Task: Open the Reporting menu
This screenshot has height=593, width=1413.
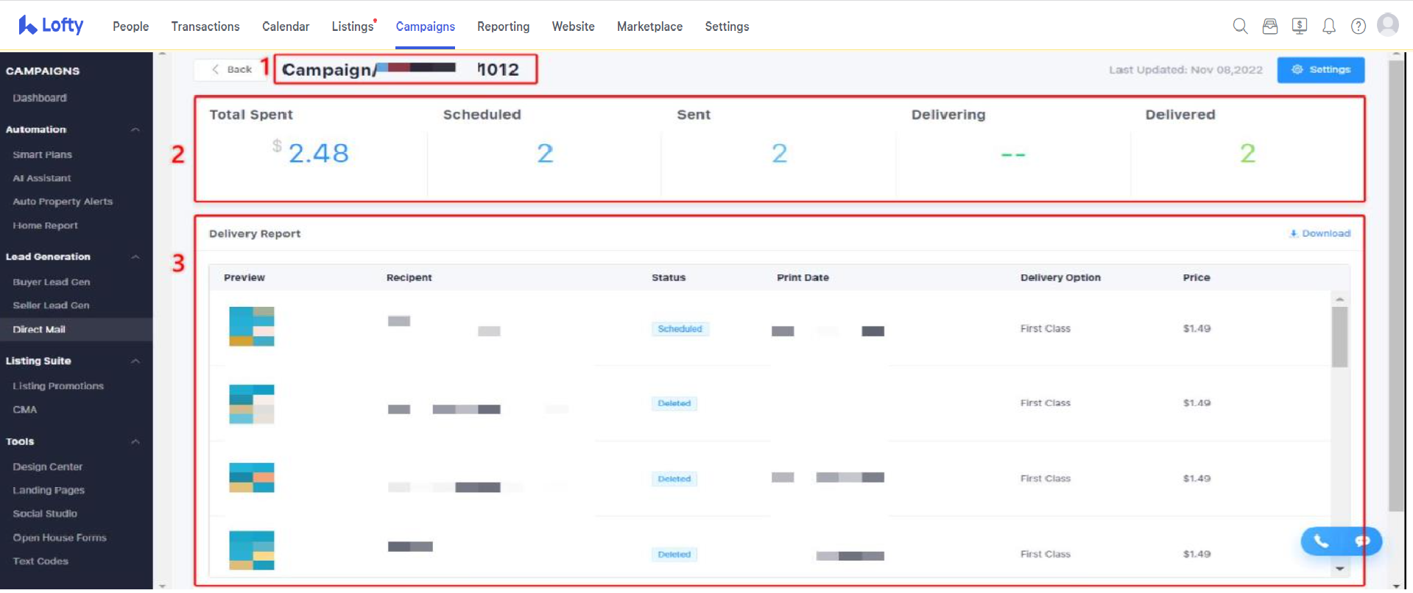Action: [503, 26]
